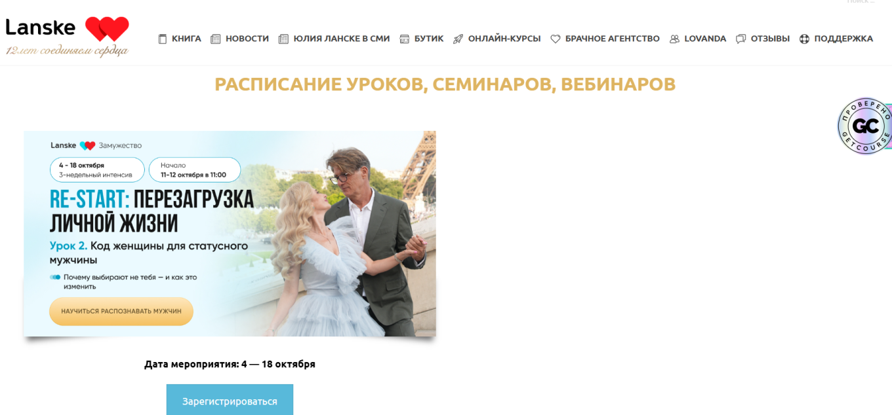This screenshot has height=415, width=892.
Task: Click the rocket icon beside ОНЛАЙН-КУРСЫ
Action: coord(458,39)
